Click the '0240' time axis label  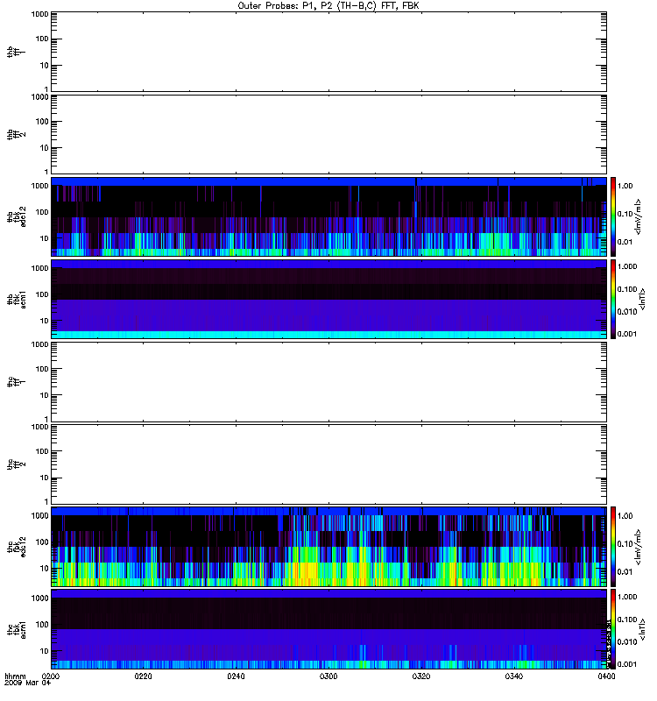pos(236,676)
